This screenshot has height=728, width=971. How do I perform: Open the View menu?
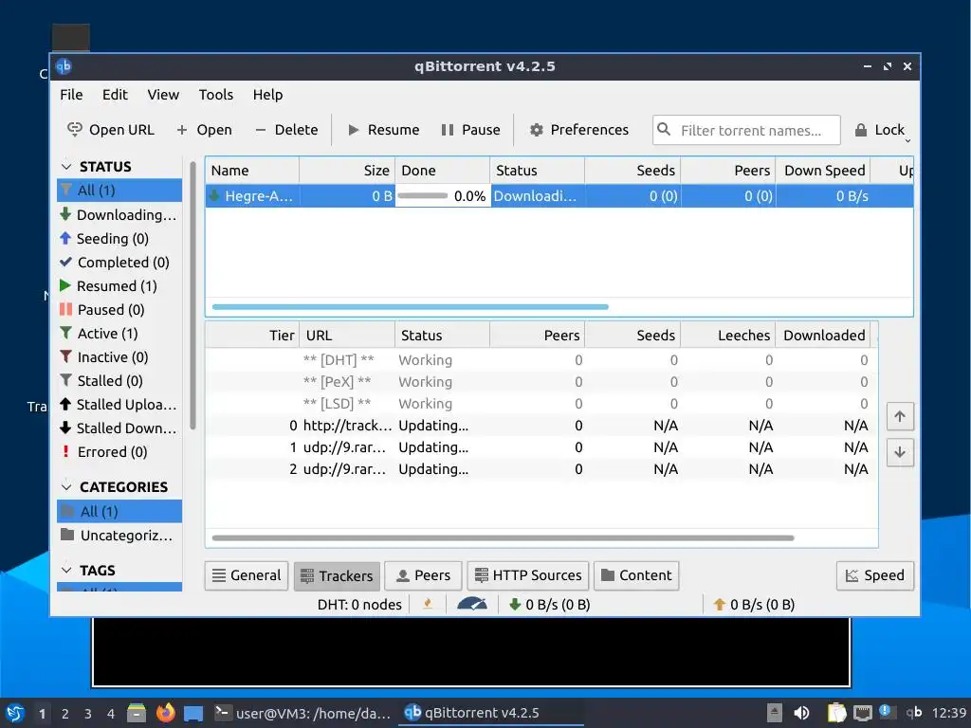pos(163,95)
